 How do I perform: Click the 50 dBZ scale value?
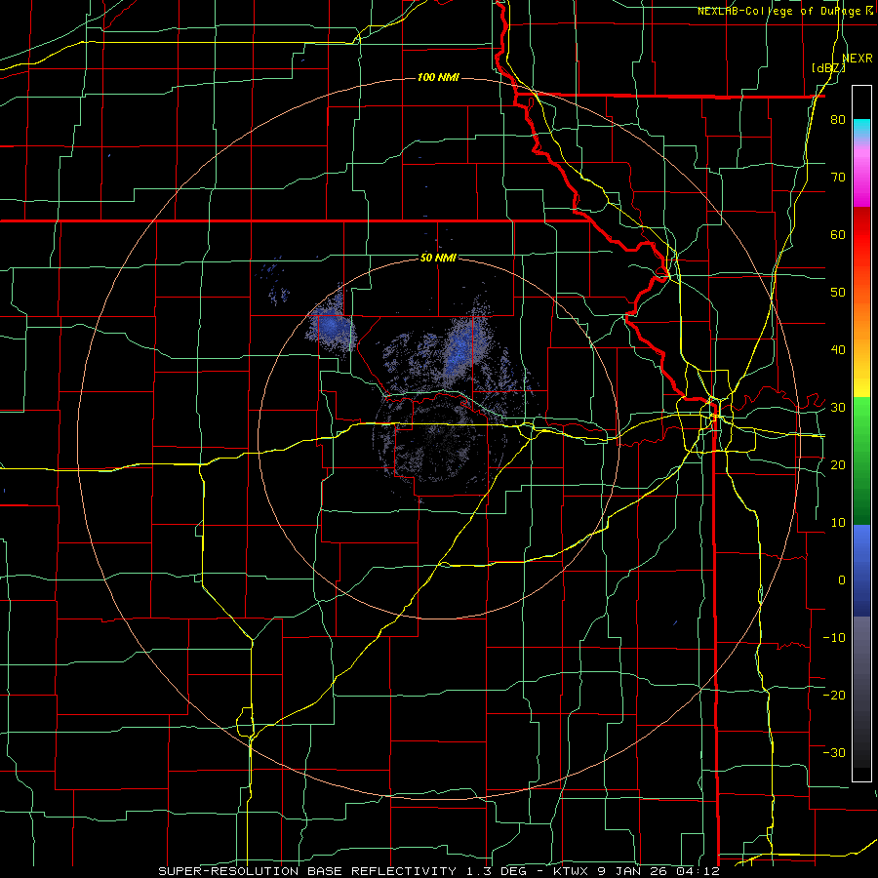tap(838, 293)
